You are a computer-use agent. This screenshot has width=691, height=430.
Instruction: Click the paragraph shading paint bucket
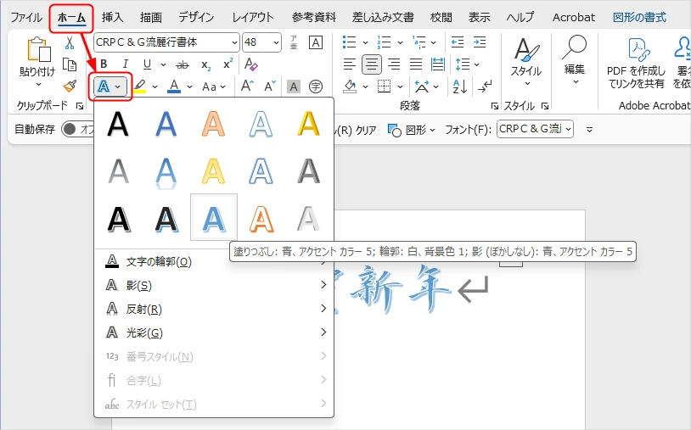coord(350,86)
